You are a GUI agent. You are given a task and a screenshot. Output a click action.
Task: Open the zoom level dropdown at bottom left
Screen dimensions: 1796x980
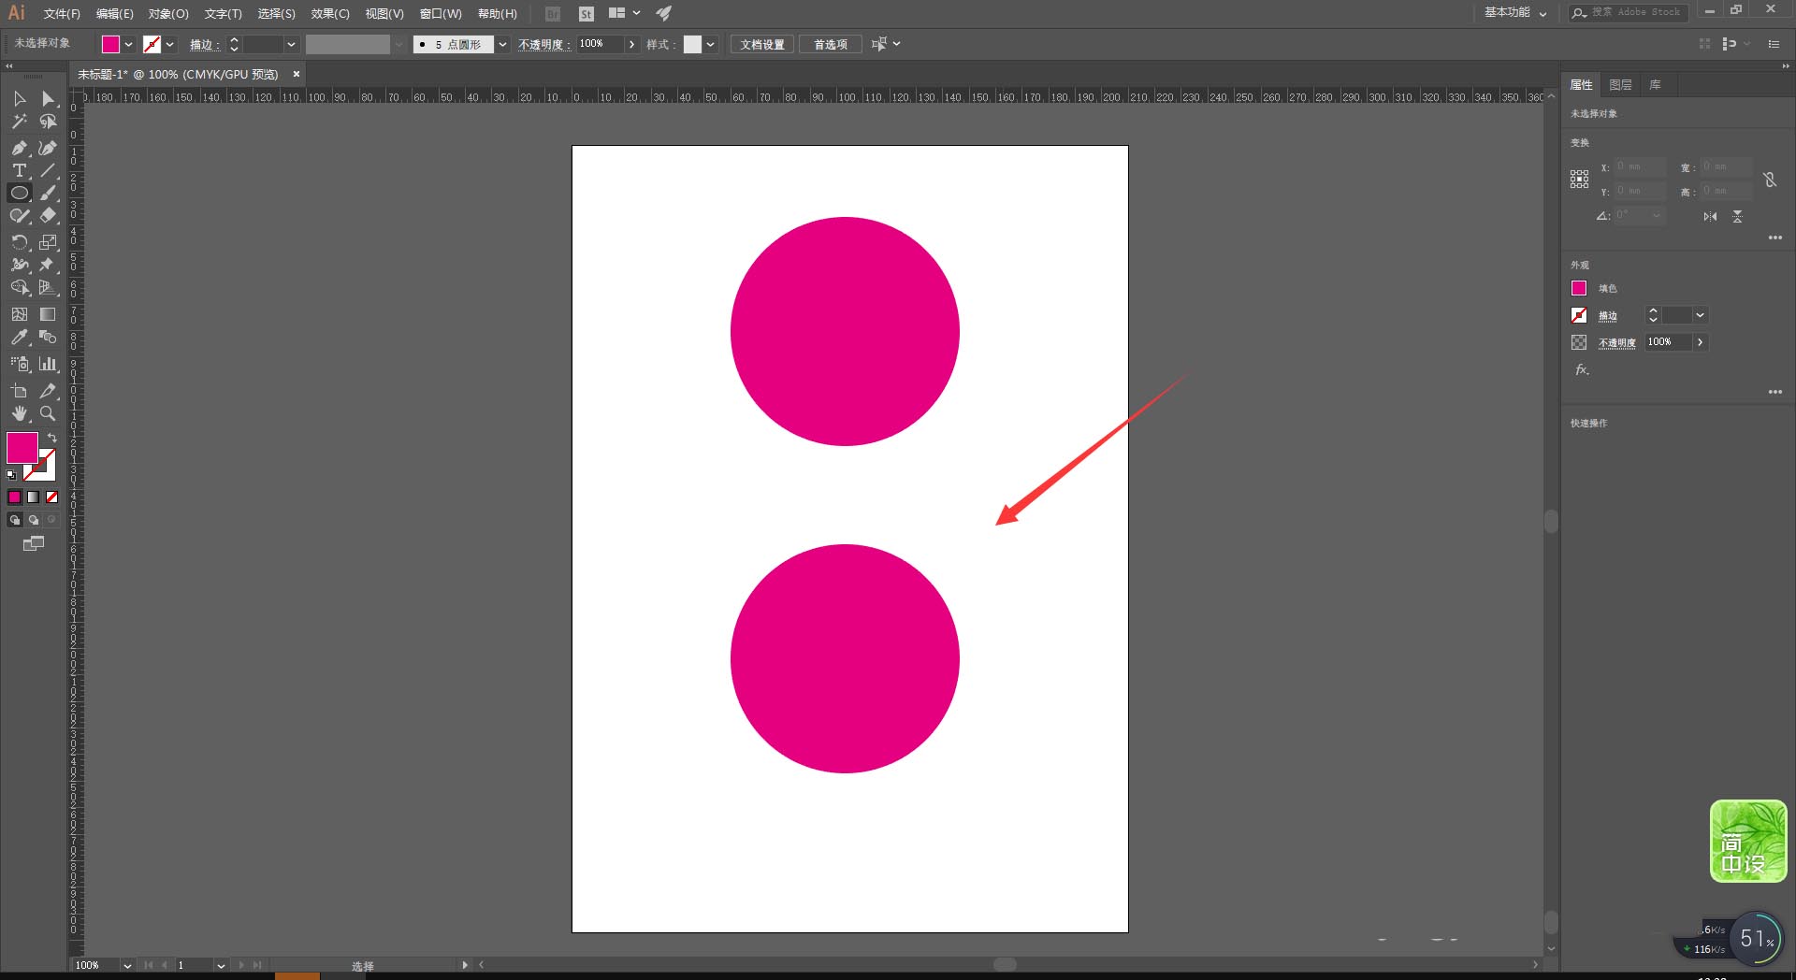[x=127, y=965]
